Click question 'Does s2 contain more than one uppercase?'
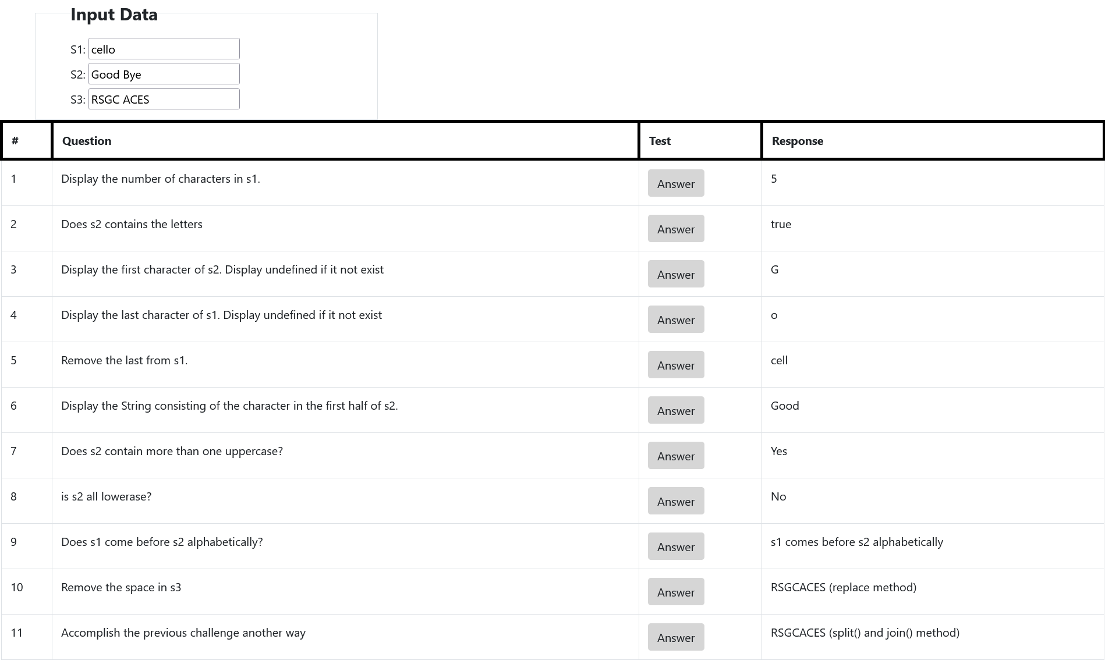This screenshot has height=671, width=1105. pos(172,451)
